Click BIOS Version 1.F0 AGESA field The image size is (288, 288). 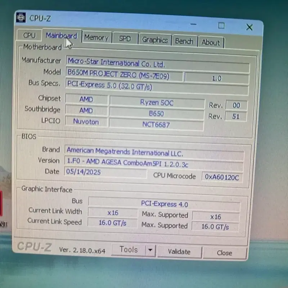[154, 163]
